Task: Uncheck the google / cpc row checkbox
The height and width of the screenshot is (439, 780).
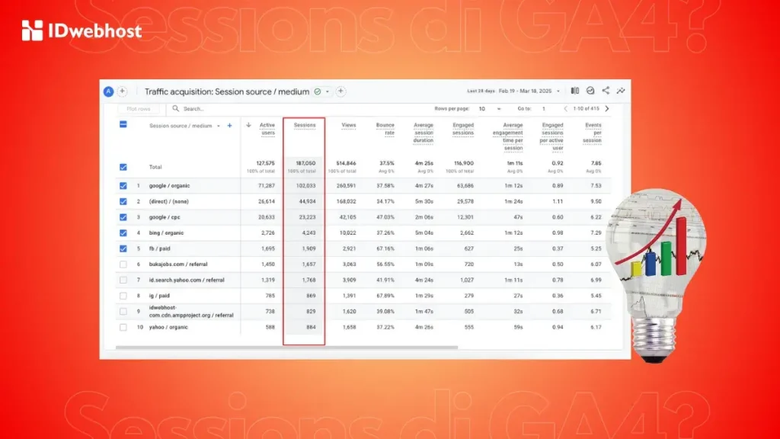Action: pyautogui.click(x=123, y=217)
